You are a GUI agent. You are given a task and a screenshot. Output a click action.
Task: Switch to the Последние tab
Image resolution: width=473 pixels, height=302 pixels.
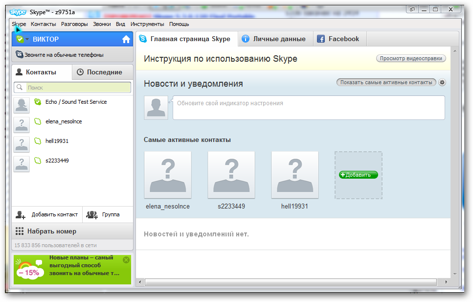[x=103, y=72]
